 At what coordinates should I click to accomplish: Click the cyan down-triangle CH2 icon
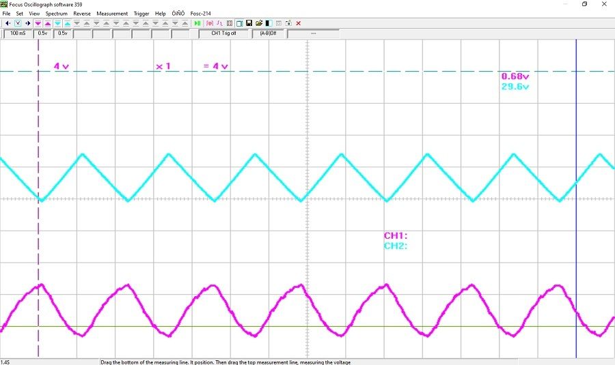tap(57, 23)
